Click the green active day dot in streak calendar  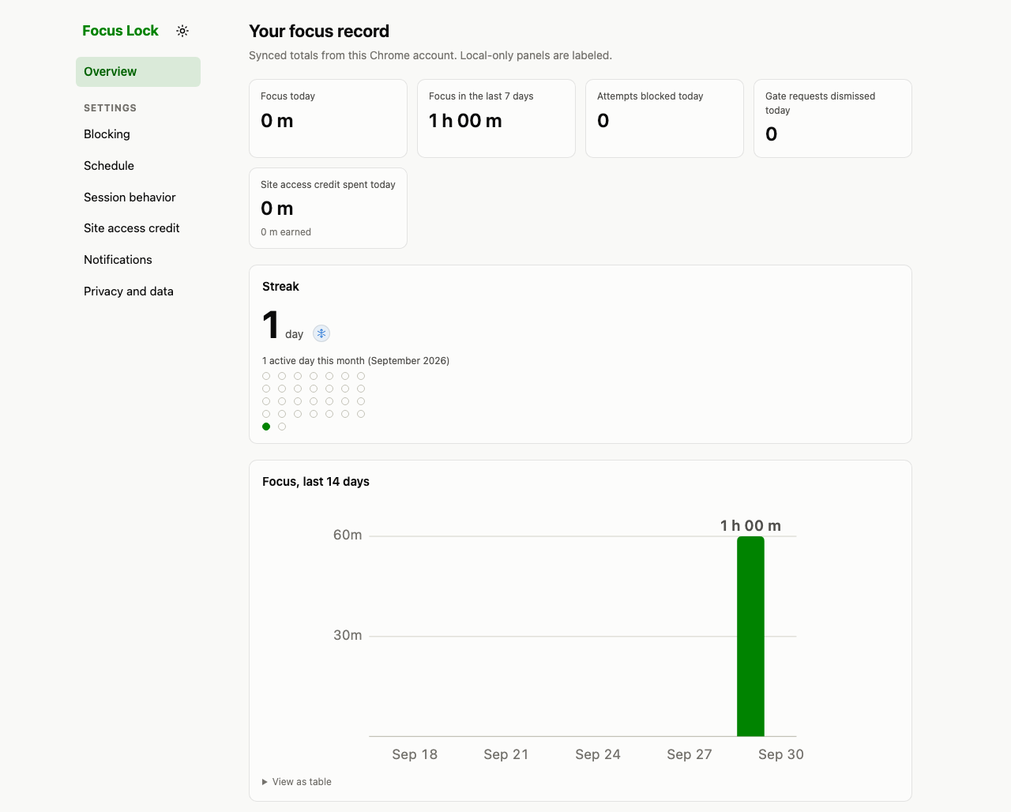point(266,427)
